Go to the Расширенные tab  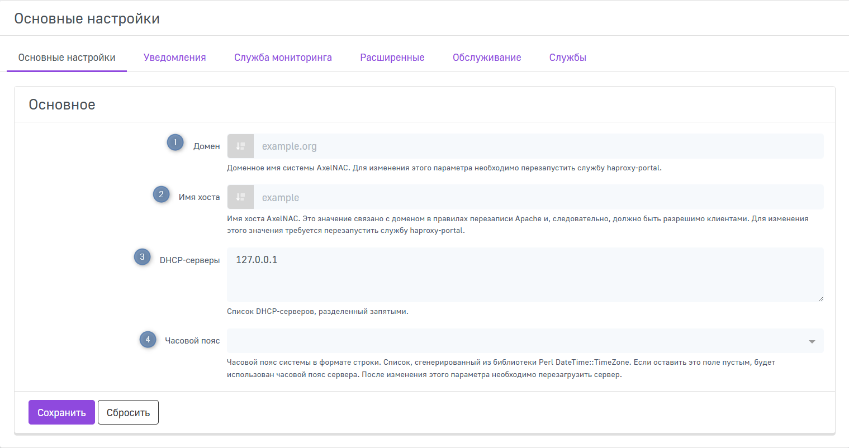coord(392,58)
